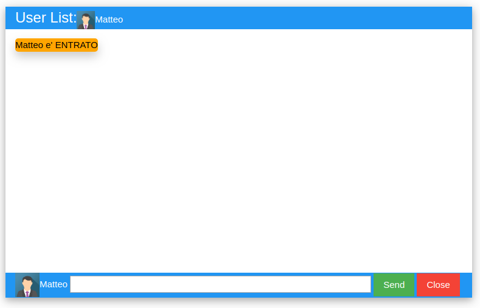This screenshot has width=480, height=308.
Task: Click the word "User" in the header title
Action: click(31, 18)
